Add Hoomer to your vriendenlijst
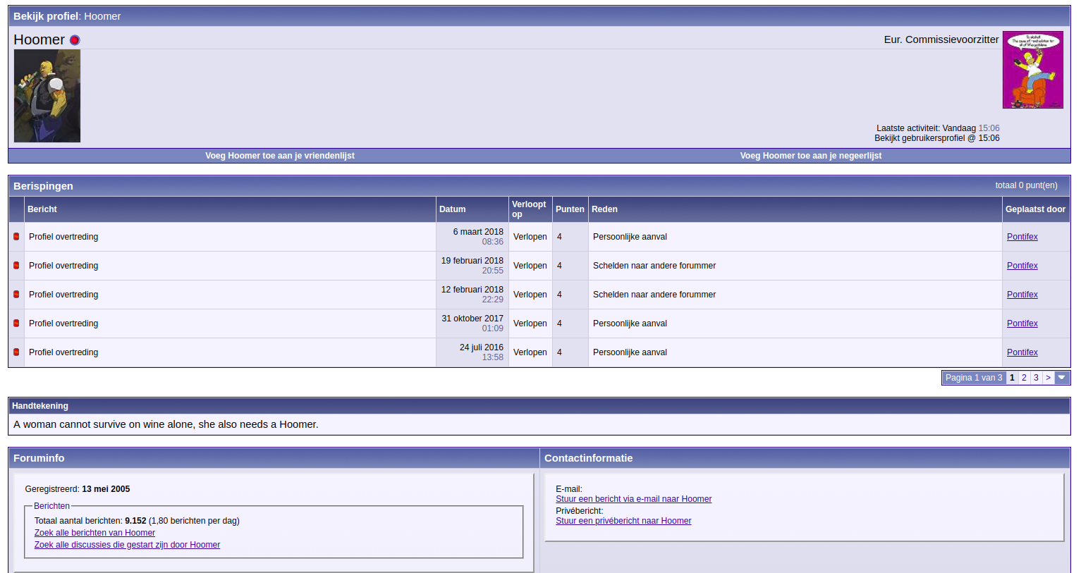This screenshot has height=573, width=1081. point(280,156)
